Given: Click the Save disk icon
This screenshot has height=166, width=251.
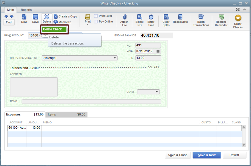Looking at the screenshot, I should [35, 17].
